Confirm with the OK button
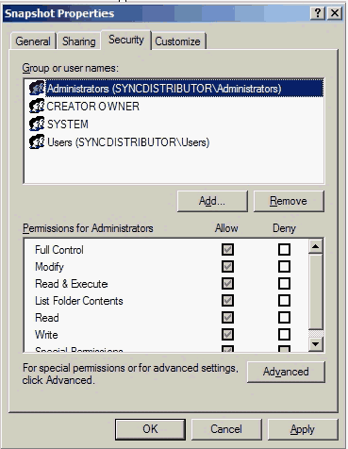 point(150,429)
